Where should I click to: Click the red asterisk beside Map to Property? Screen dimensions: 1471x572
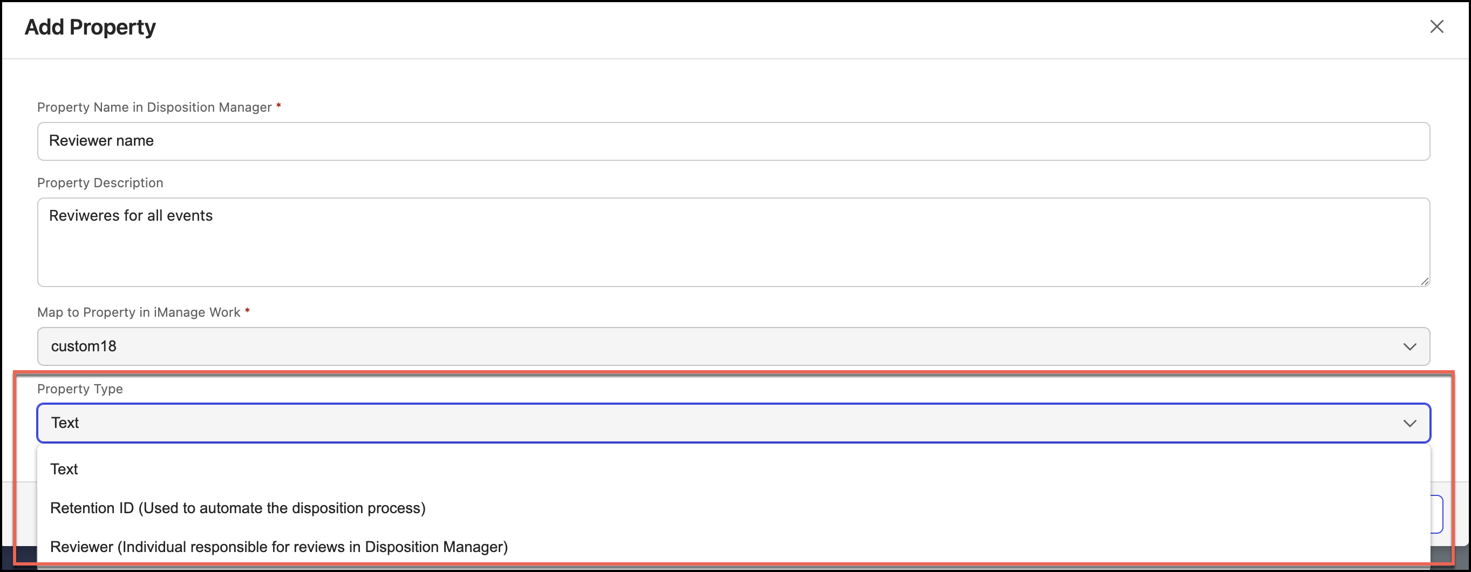[x=247, y=310]
